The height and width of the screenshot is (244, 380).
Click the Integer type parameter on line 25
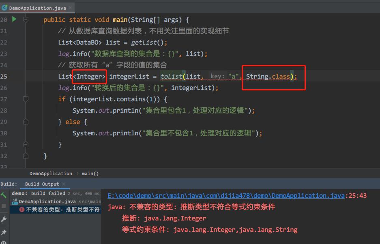89,77
